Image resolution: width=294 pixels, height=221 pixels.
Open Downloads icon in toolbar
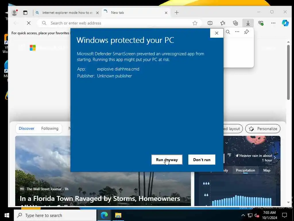[x=248, y=23]
